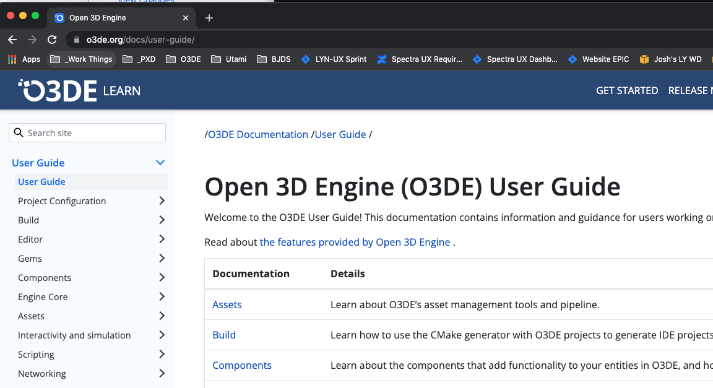Click the macOS green fullscreen window button
Viewport: 713px width, 388px height.
35,16
